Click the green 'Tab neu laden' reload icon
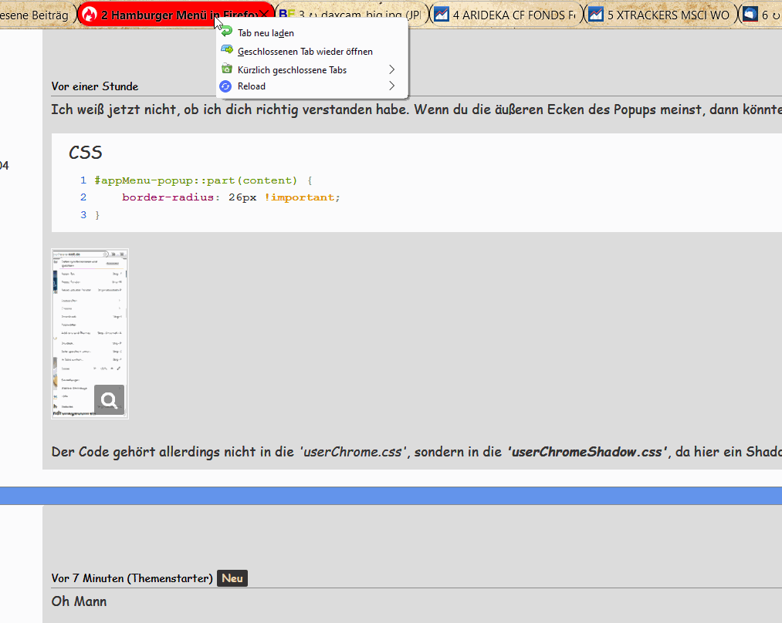The width and height of the screenshot is (782, 623). click(x=226, y=32)
